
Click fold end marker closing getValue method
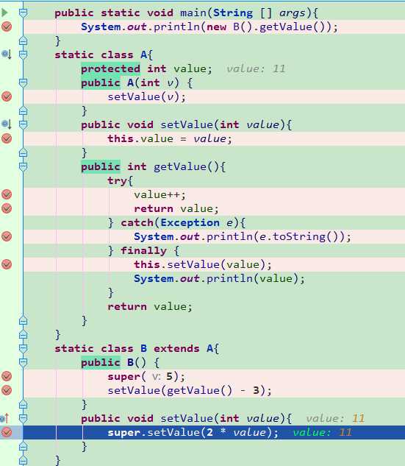[x=23, y=321]
